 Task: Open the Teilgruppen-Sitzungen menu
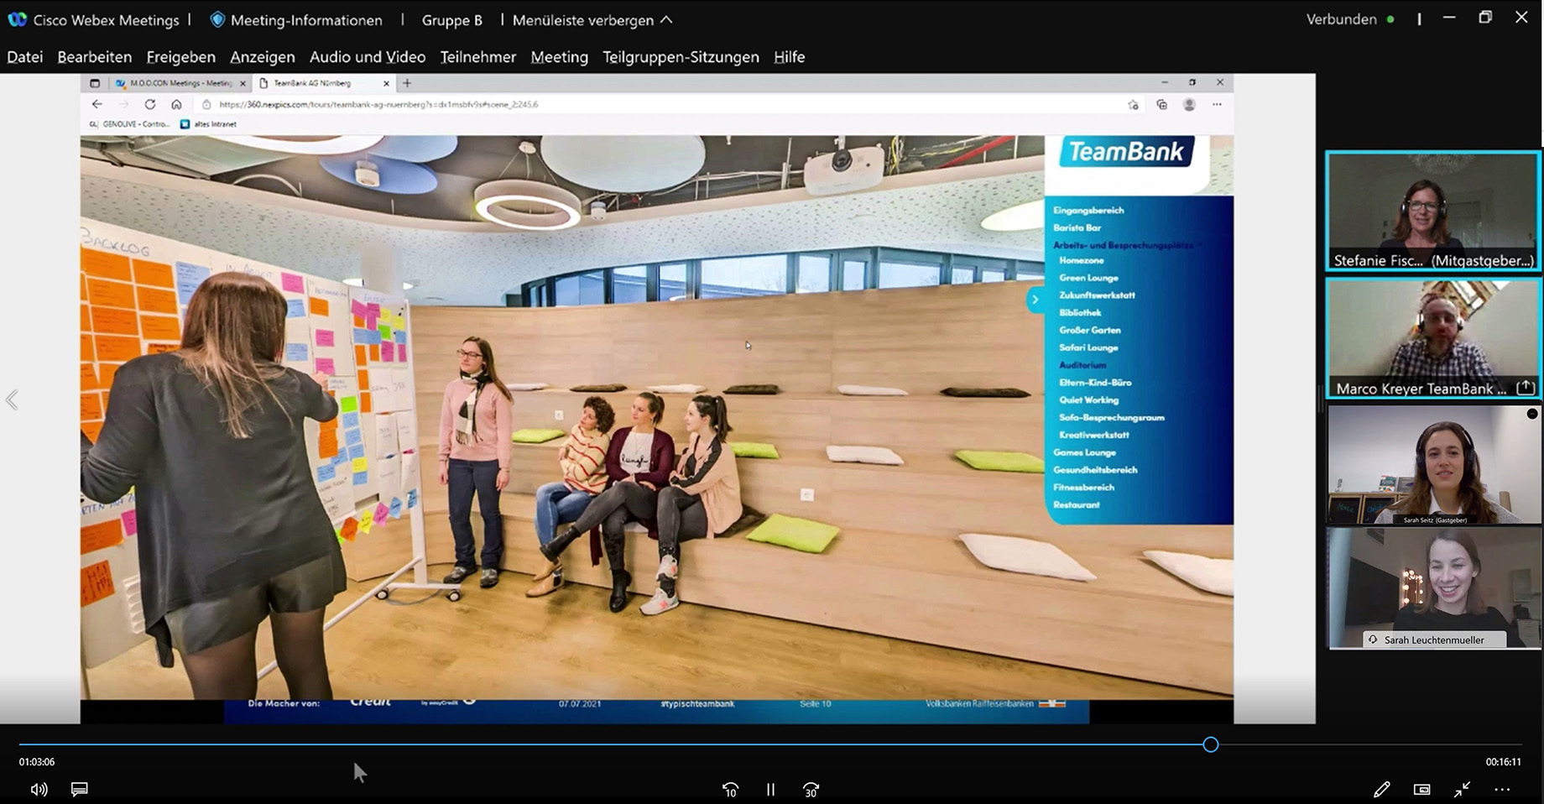click(x=681, y=57)
